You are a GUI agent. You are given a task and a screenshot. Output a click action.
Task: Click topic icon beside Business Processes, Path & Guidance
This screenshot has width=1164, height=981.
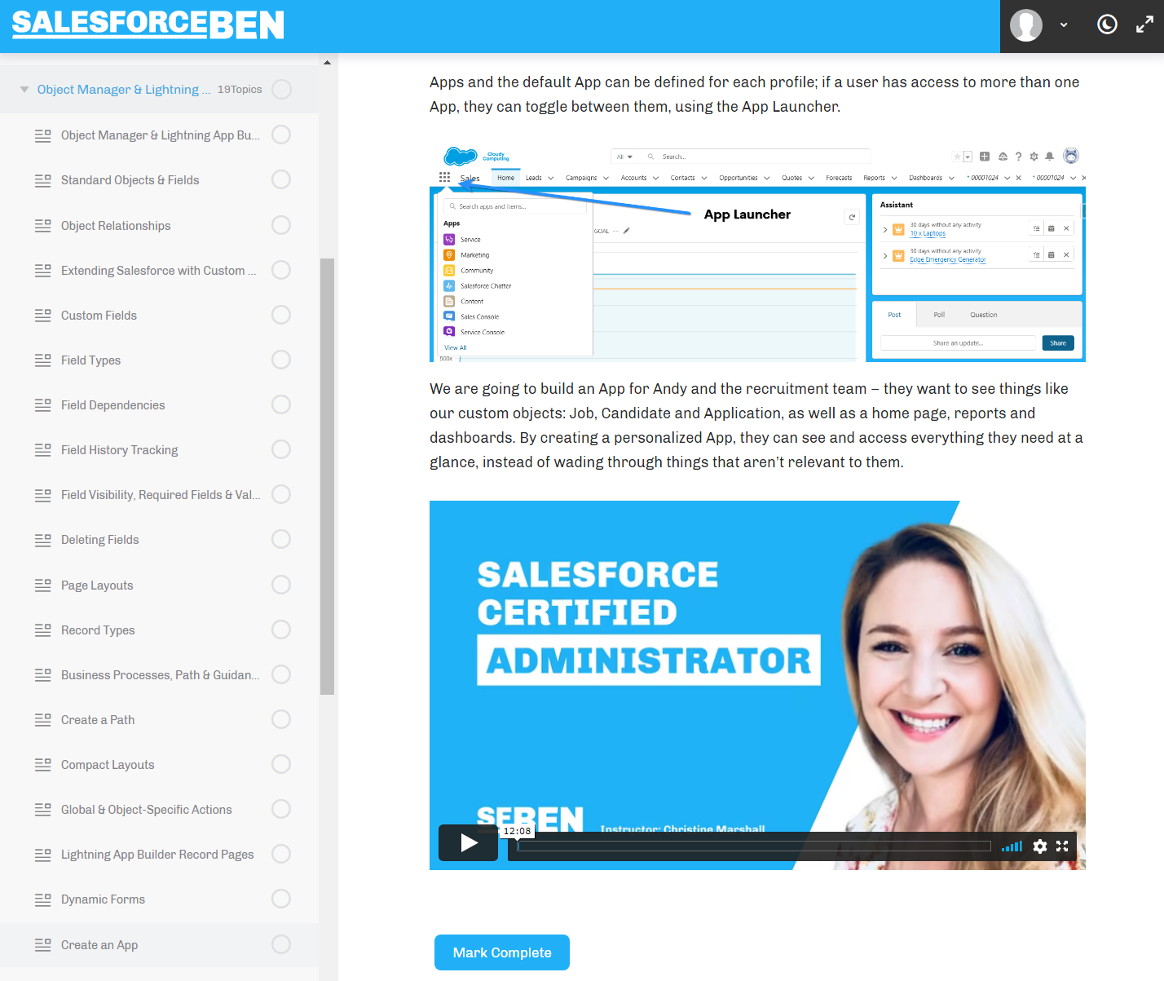43,675
